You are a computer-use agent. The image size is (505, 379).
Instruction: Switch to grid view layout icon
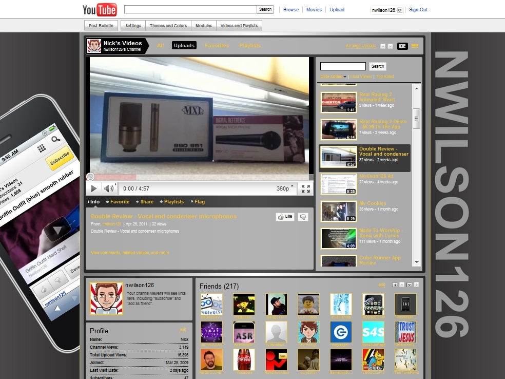[x=415, y=46]
